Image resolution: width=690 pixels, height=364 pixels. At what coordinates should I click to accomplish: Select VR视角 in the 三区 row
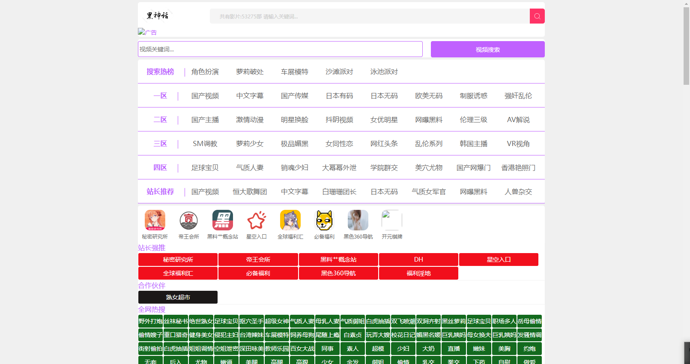(518, 144)
